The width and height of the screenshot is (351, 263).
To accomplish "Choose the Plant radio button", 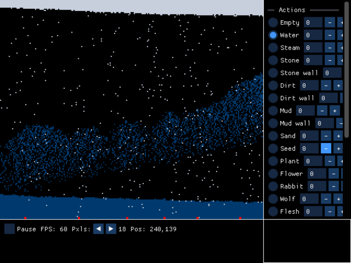I will [x=273, y=161].
